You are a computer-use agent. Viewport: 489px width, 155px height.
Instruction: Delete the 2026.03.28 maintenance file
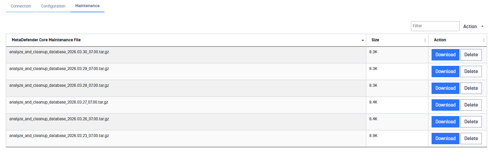pos(471,88)
